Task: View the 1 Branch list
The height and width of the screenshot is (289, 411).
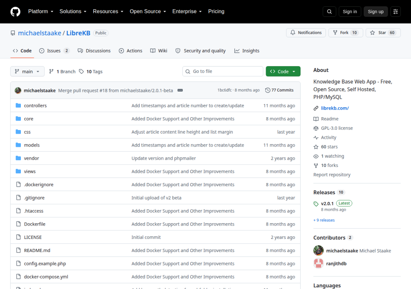Action: [x=62, y=71]
